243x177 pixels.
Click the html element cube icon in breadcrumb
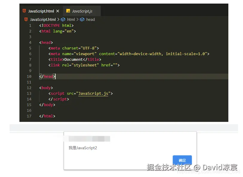pyautogui.click(x=63, y=19)
